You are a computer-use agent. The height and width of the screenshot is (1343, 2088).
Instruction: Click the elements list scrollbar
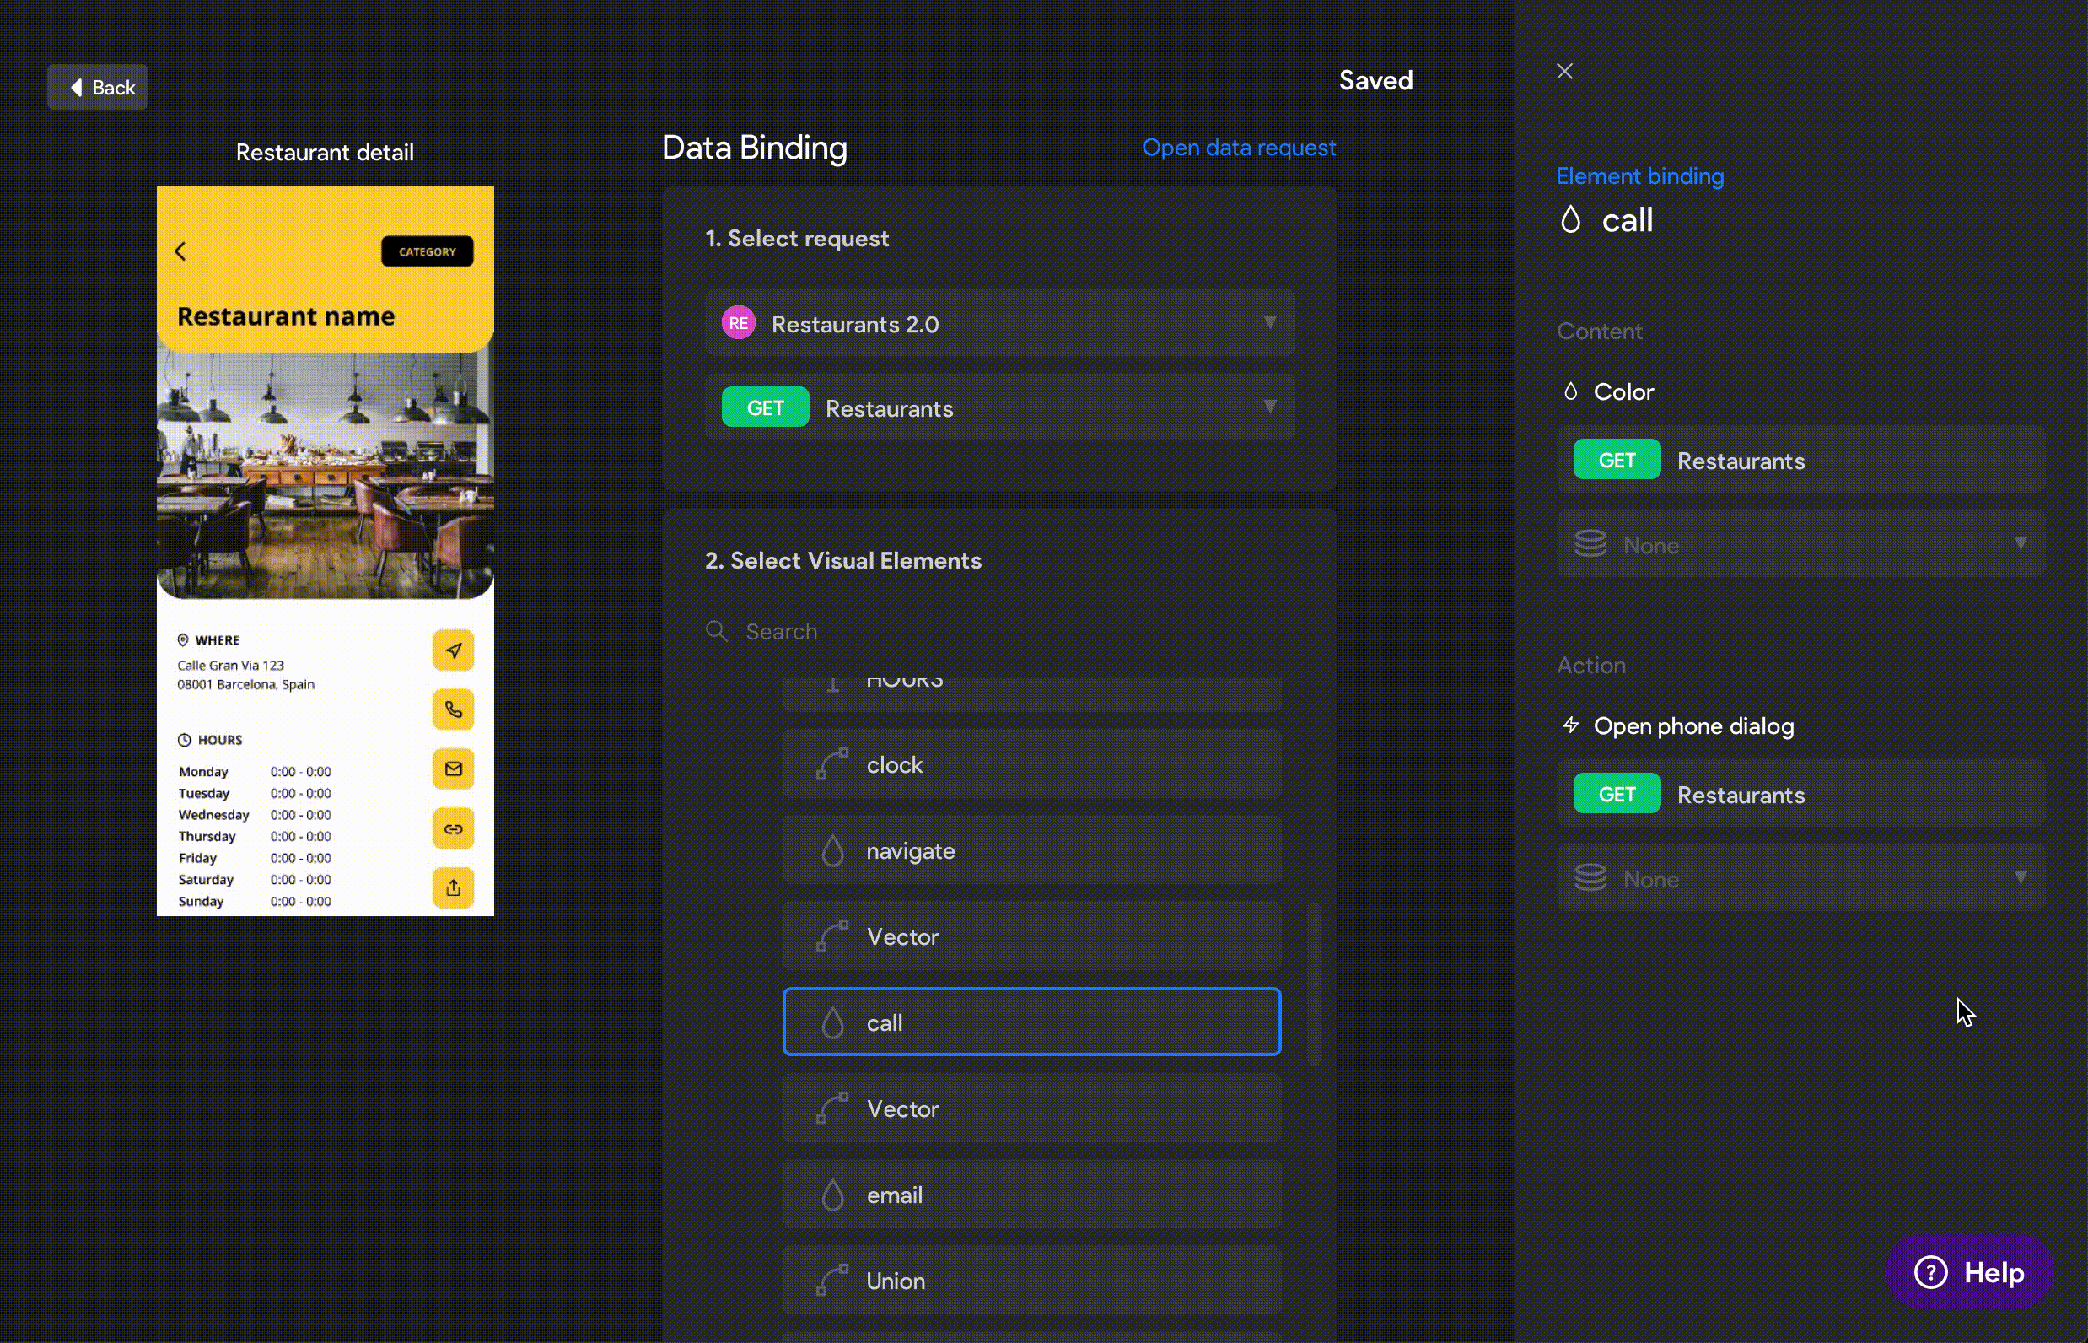click(1314, 984)
